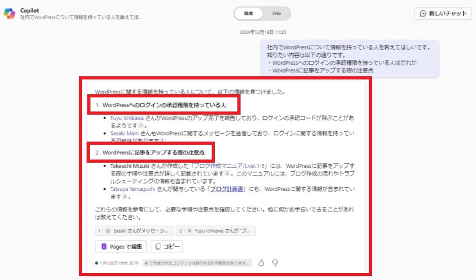Give thumbs down to the response
This screenshot has width=476, height=280.
275,263
